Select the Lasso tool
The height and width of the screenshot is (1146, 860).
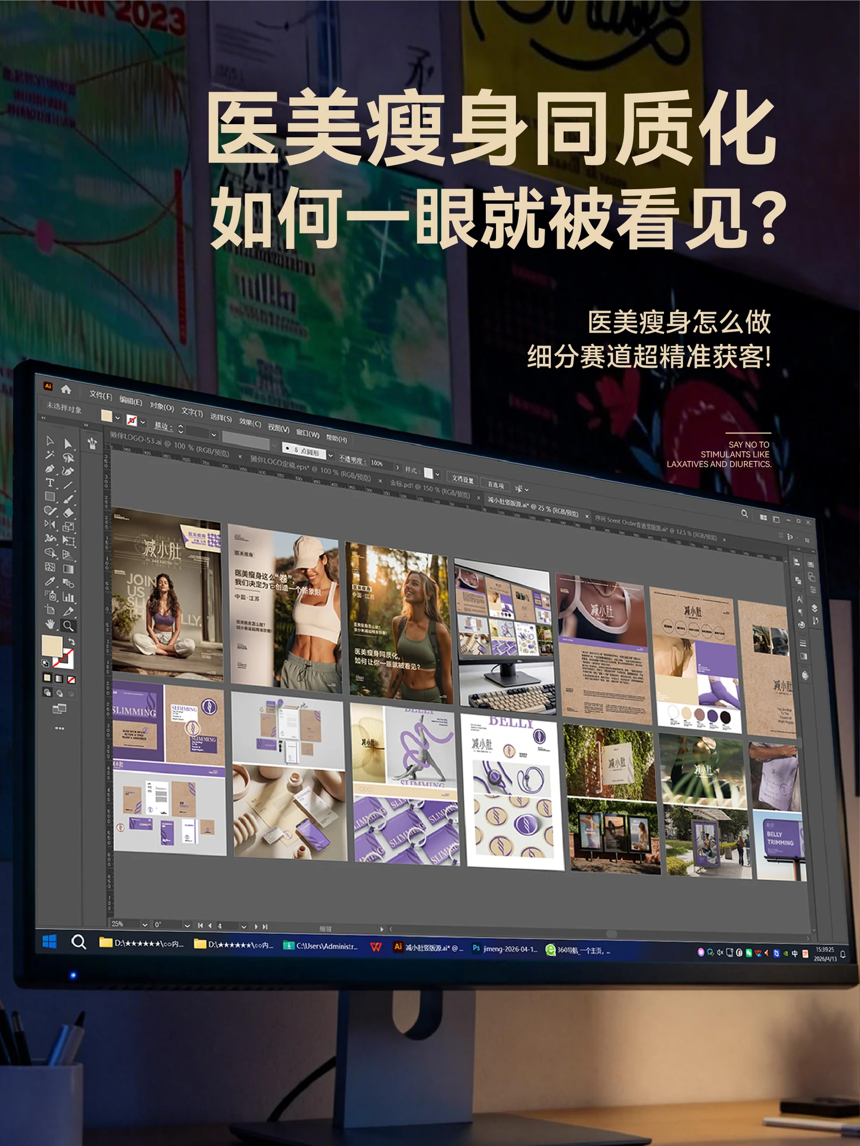[x=68, y=458]
